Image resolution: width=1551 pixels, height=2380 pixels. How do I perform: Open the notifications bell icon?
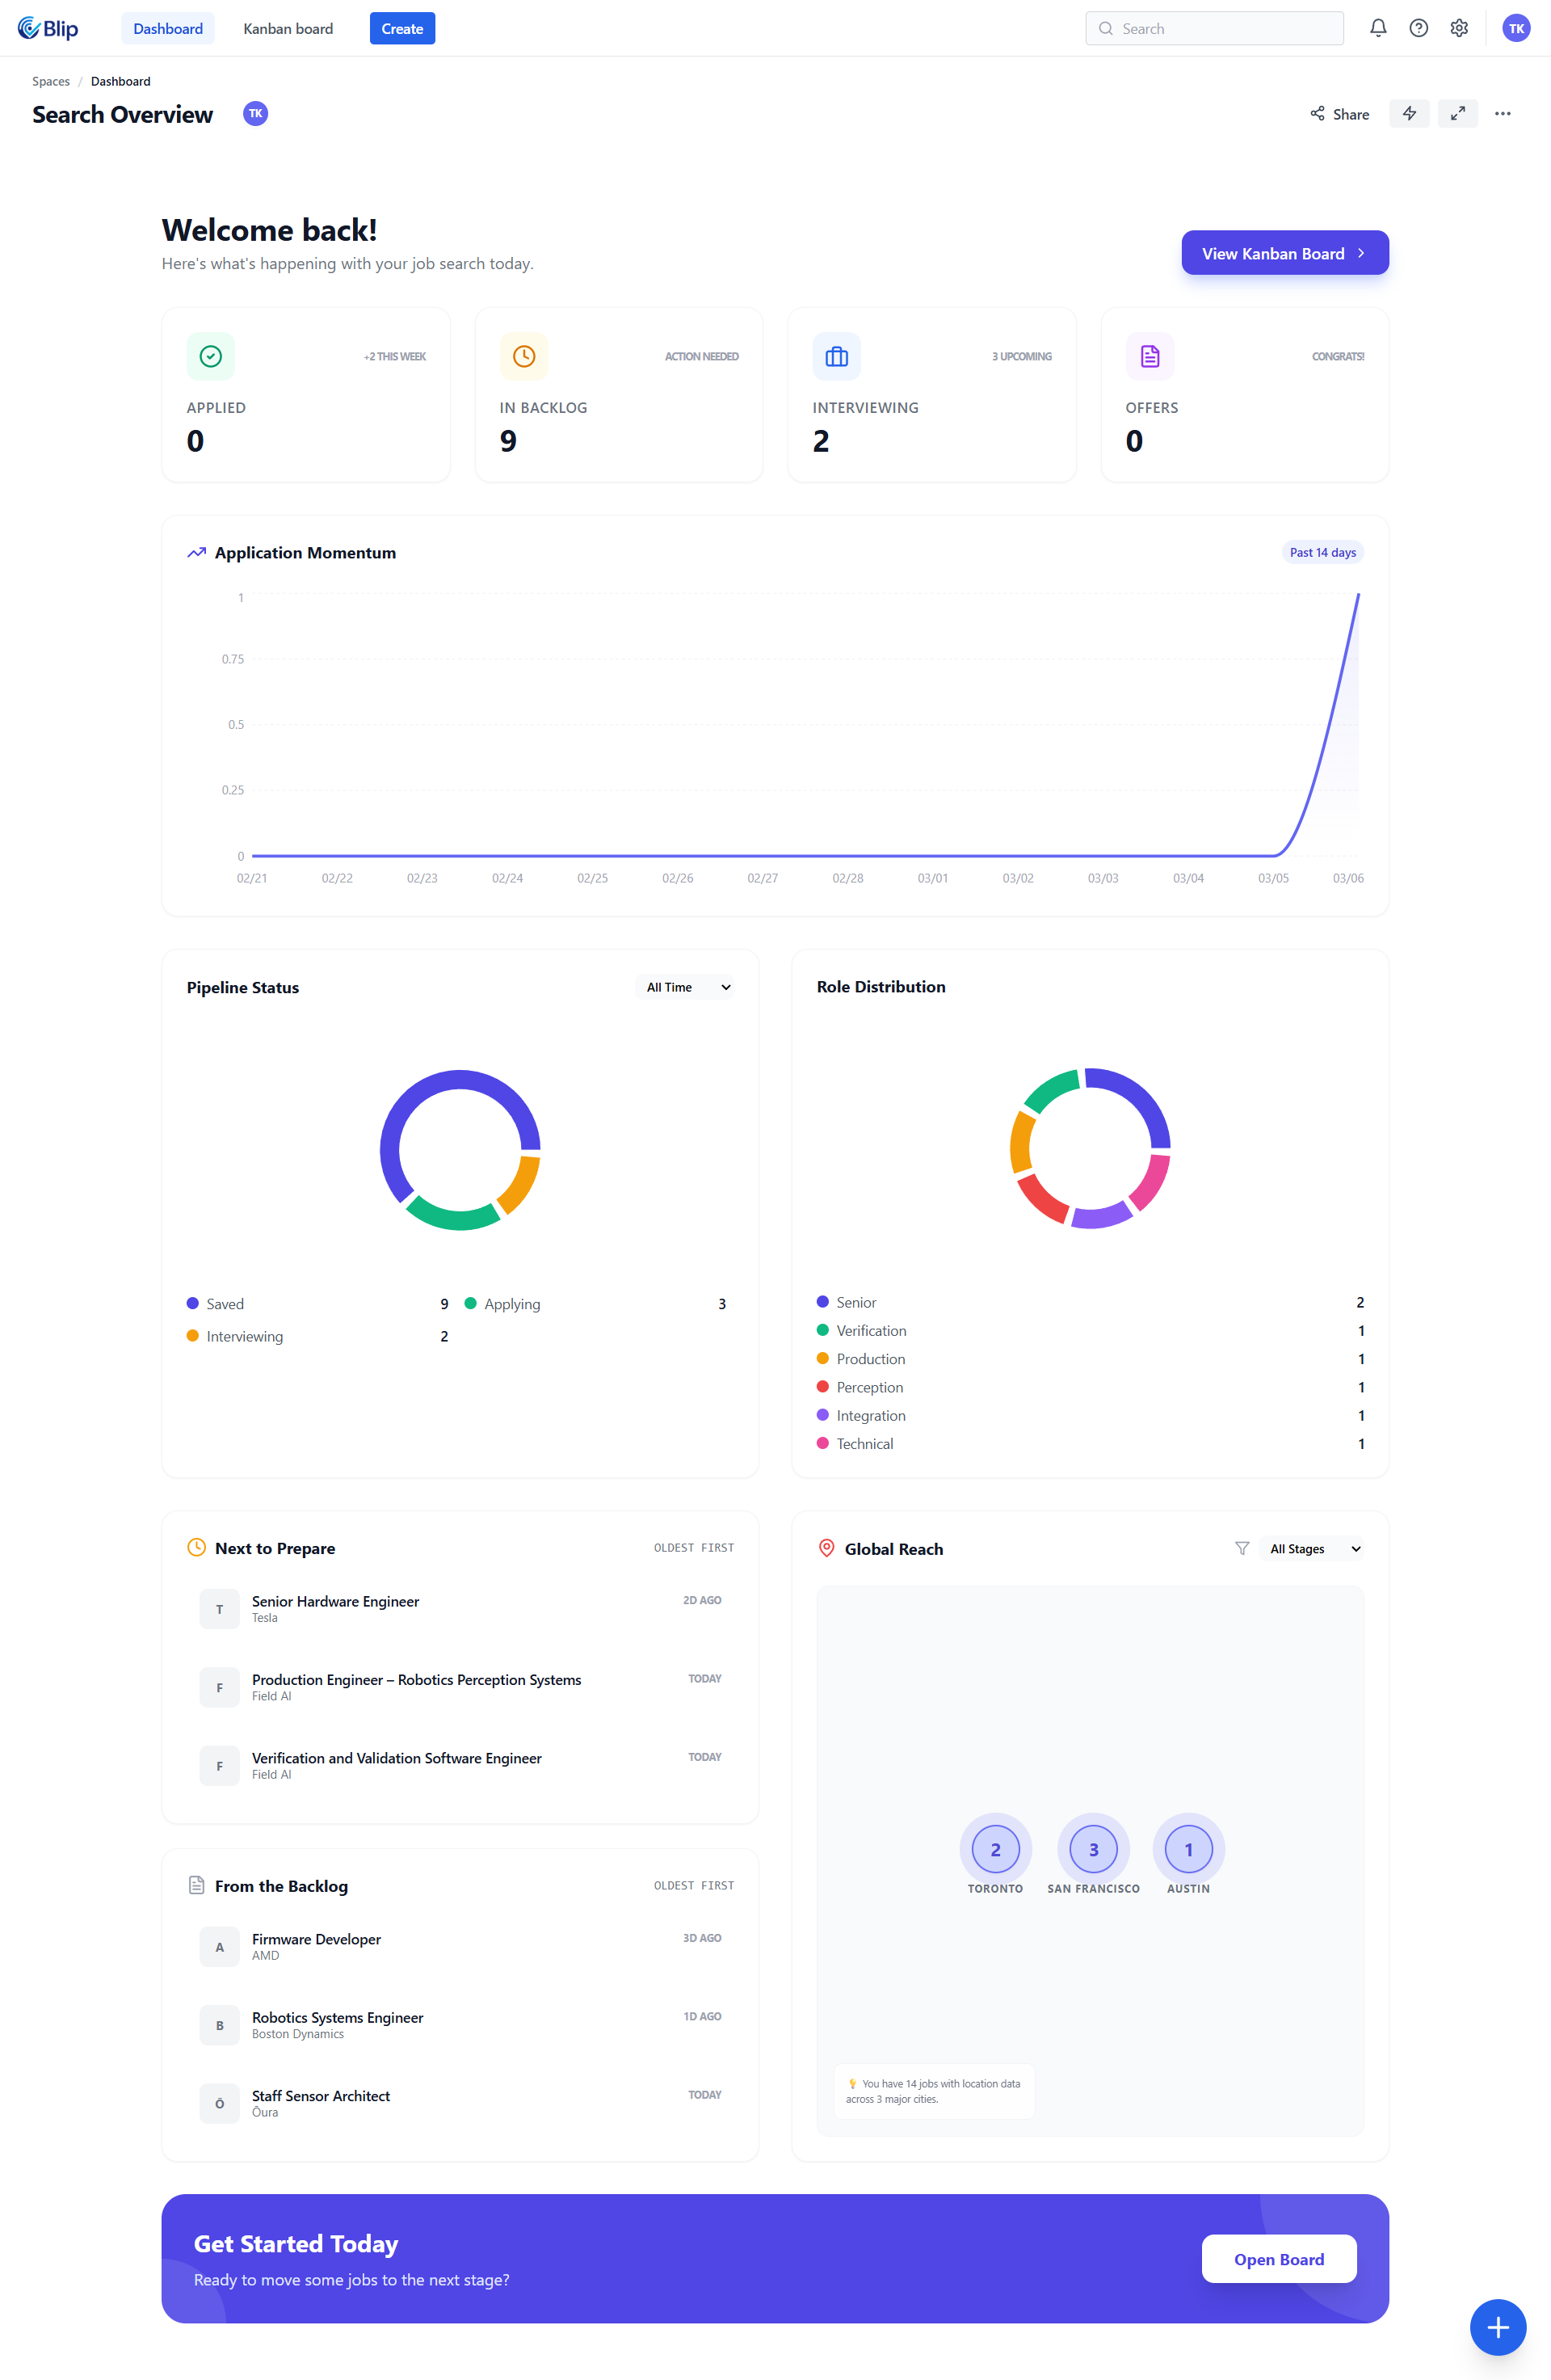coord(1378,27)
